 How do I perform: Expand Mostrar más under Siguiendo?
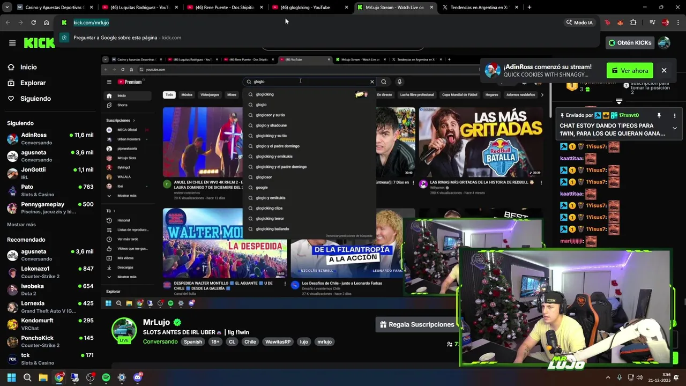pos(21,225)
